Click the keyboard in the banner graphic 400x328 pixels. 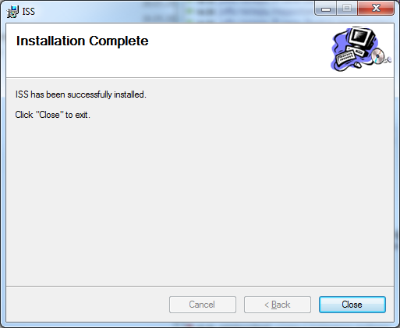tap(345, 57)
